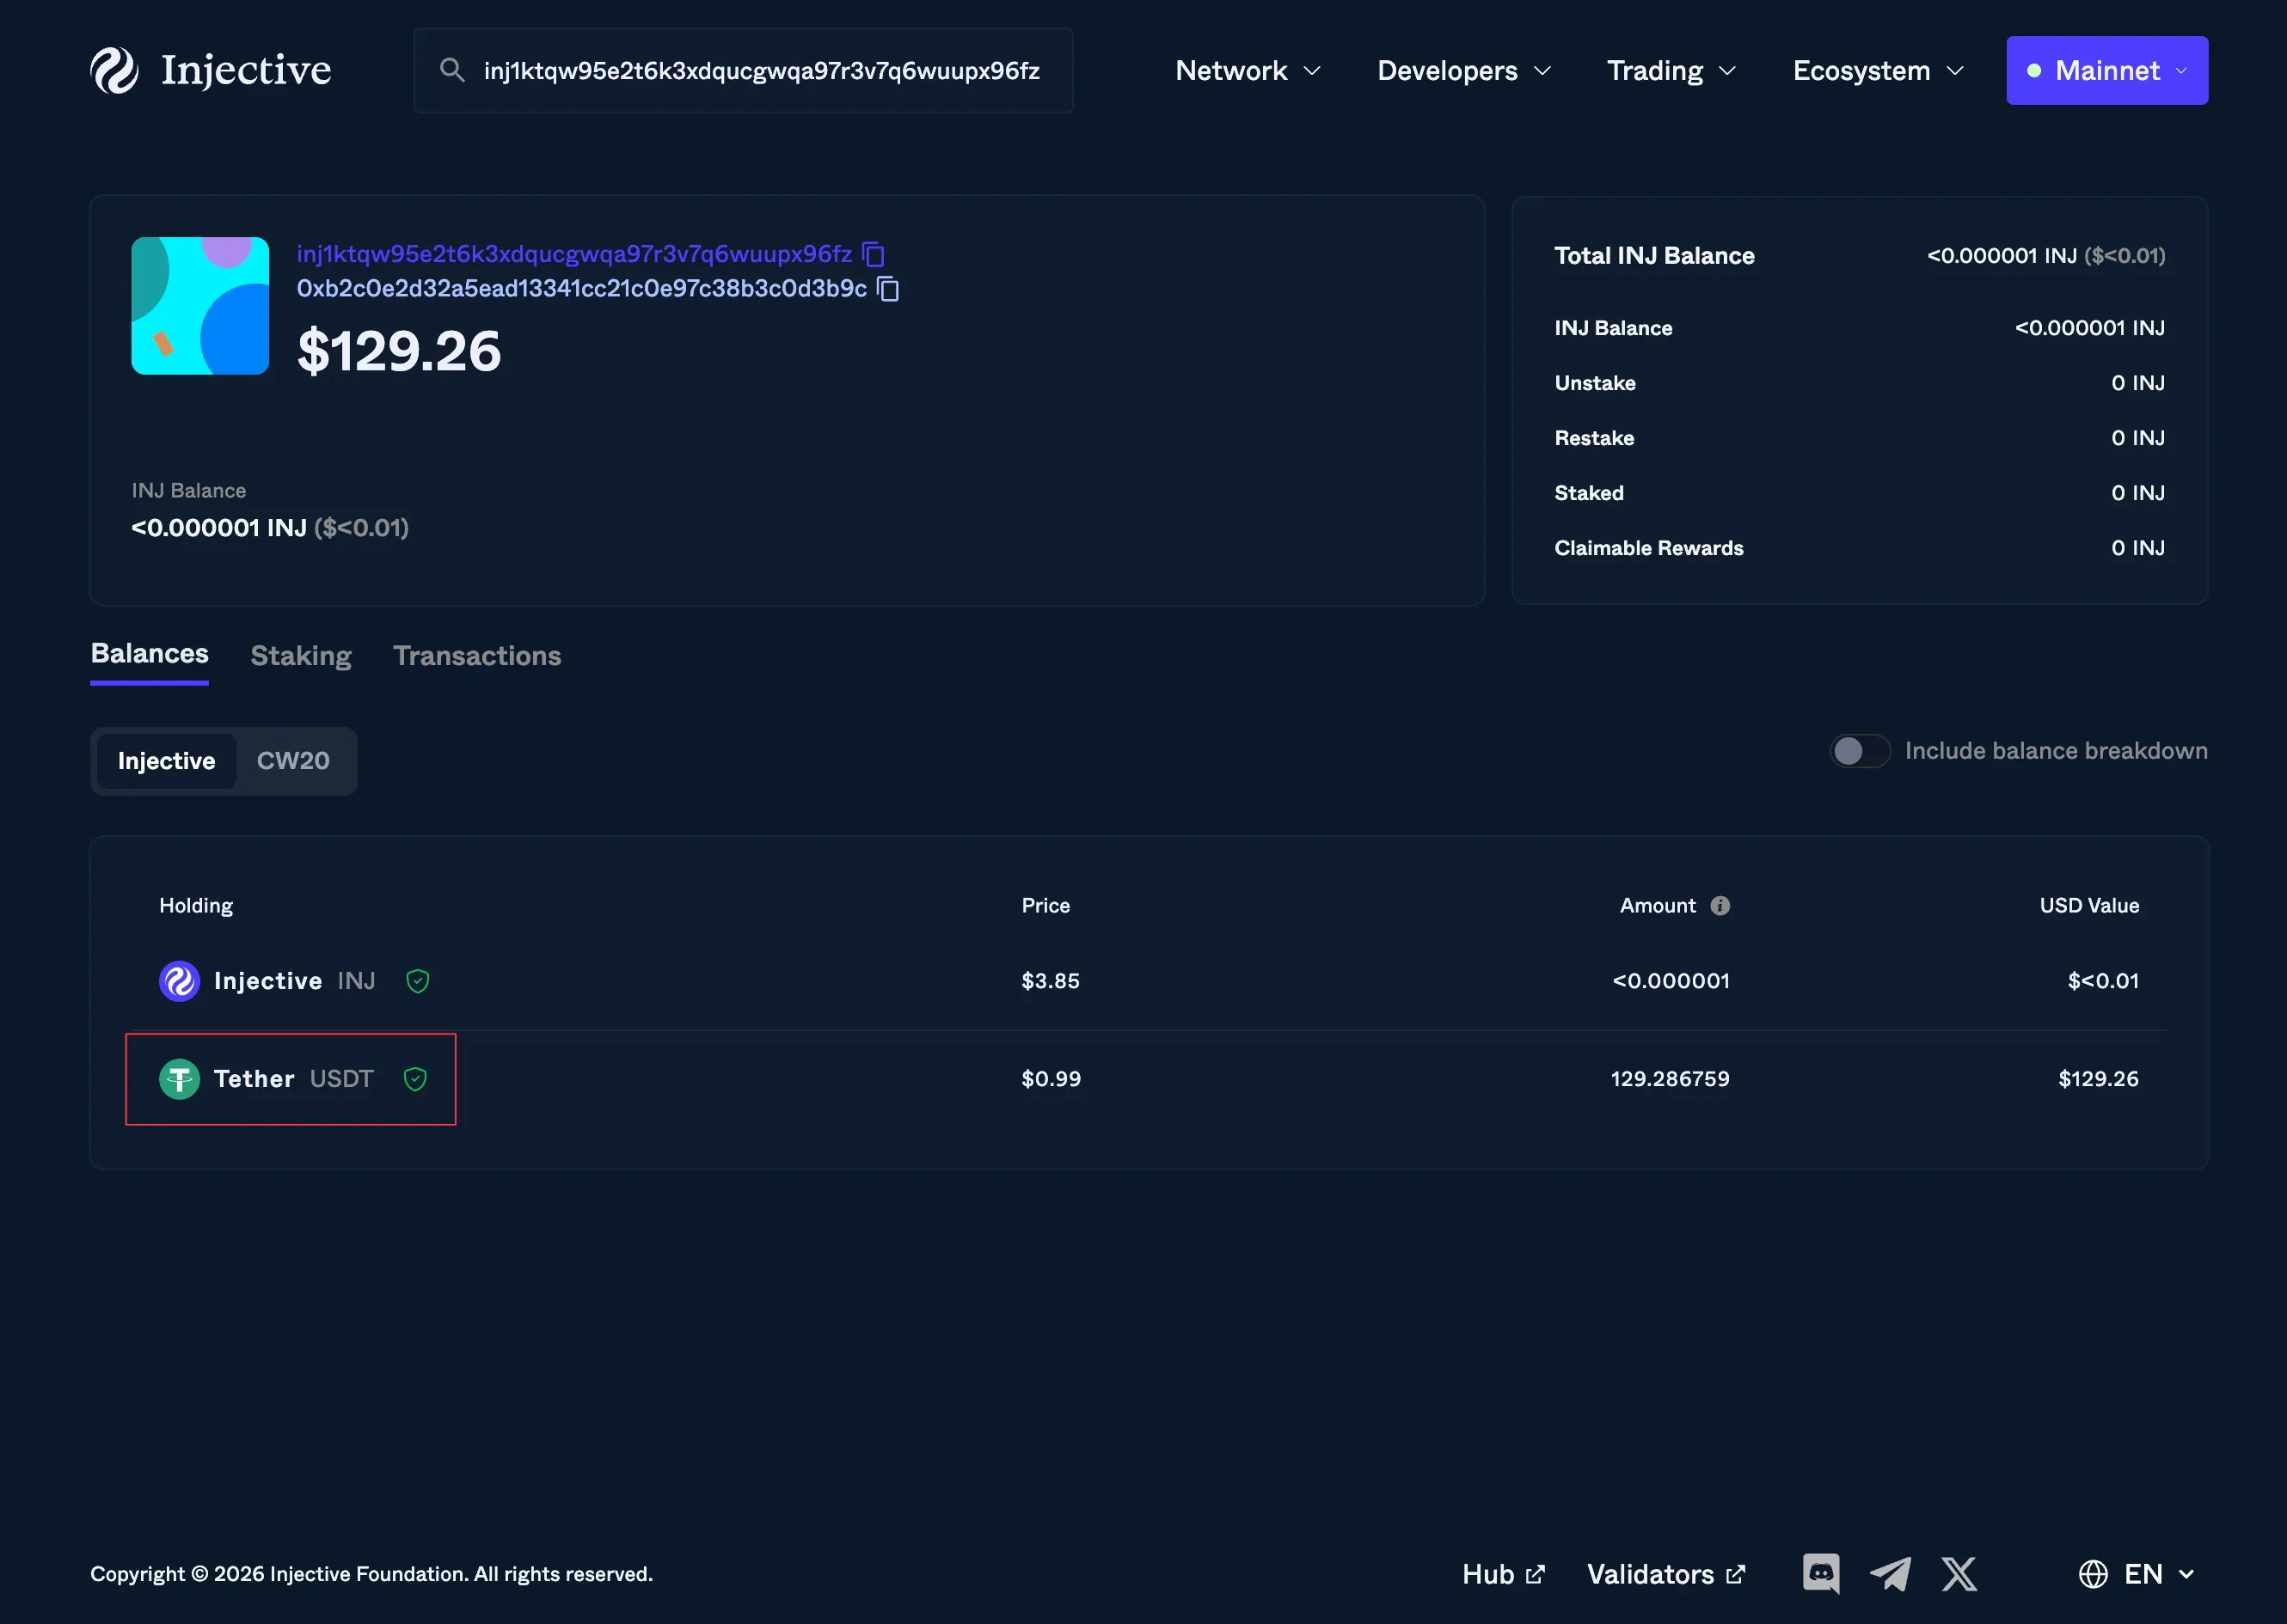Open the Validators external link
This screenshot has height=1624, width=2287.
click(x=1665, y=1574)
